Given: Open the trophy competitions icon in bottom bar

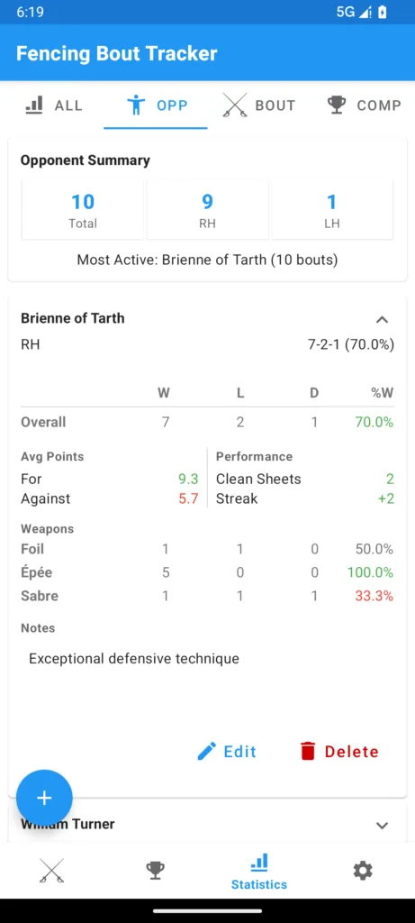Looking at the screenshot, I should click(x=155, y=870).
